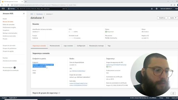Reload the page with browser refresh icon
The height and width of the screenshot is (100, 178).
8,5
